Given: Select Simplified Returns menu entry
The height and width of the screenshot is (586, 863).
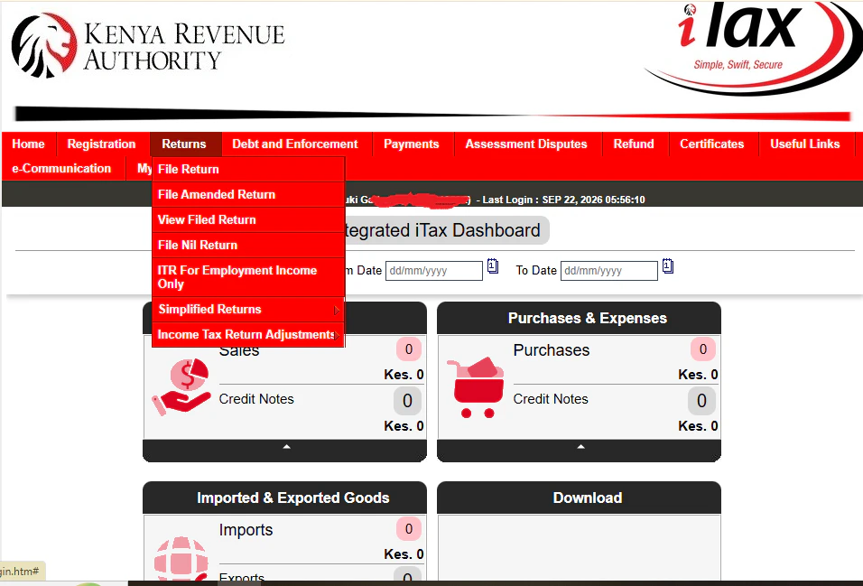Looking at the screenshot, I should point(248,310).
